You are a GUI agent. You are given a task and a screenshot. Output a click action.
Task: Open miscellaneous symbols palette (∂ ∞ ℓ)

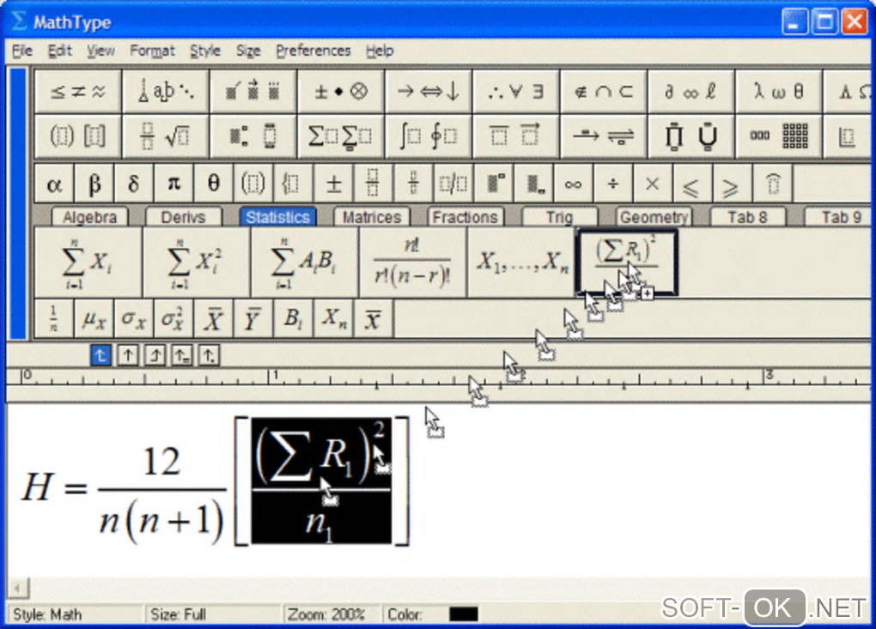coord(691,91)
